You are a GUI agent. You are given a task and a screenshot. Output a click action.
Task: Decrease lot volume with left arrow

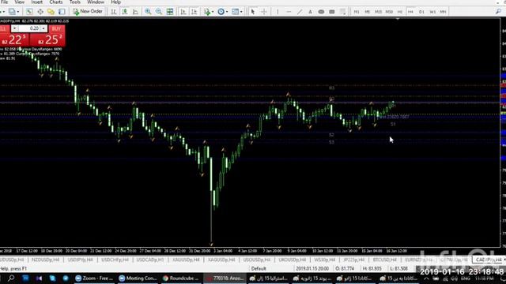pos(14,28)
